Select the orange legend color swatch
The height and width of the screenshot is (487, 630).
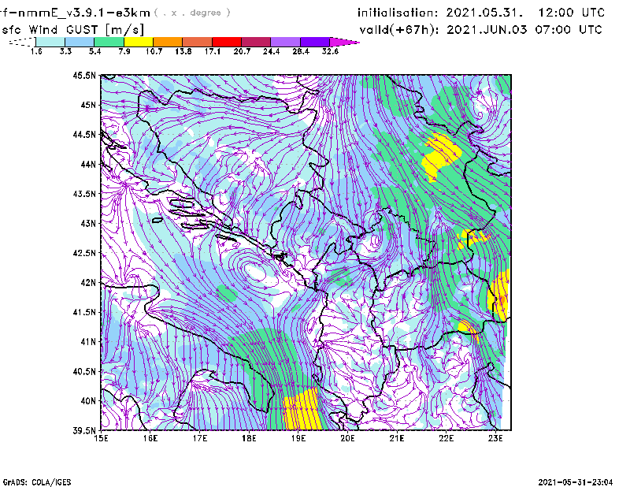(x=168, y=42)
